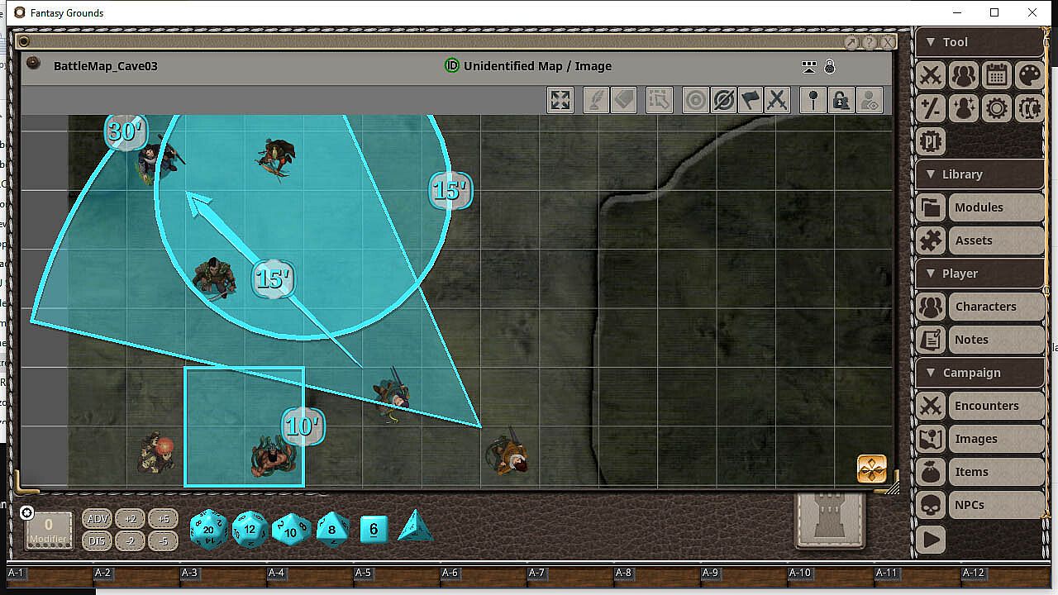Click the settings icon above the Modifier box

pos(26,513)
